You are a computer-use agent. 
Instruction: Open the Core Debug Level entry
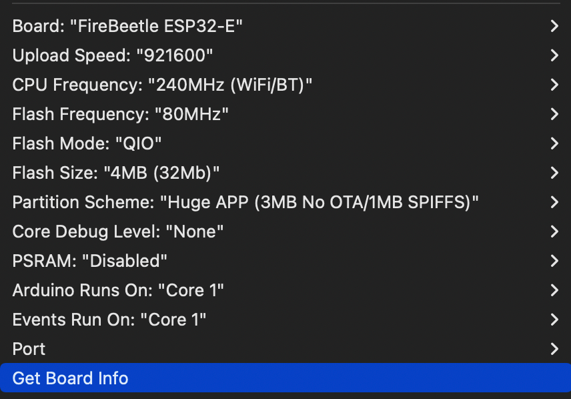[285, 232]
